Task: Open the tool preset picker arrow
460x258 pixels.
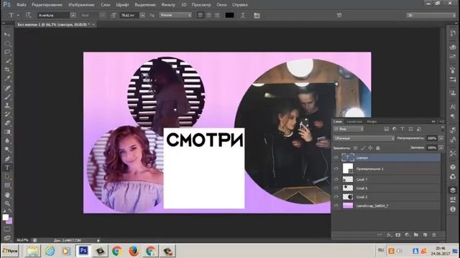Action: (18, 15)
